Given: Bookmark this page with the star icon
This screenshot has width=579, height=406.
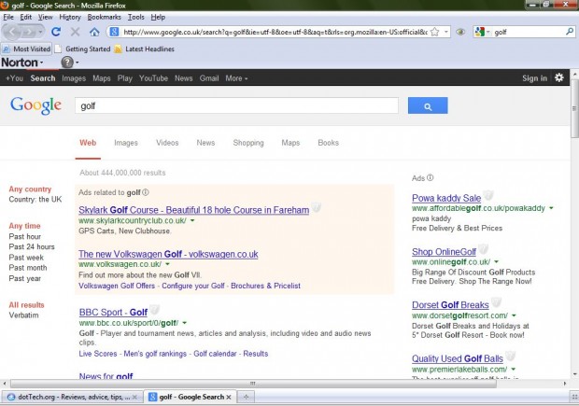Looking at the screenshot, I should click(435, 32).
